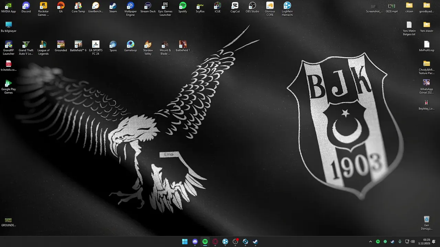Image resolution: width=440 pixels, height=247 pixels.
Task: Select the Rockstar Games Launcher icon
Action: point(43,9)
